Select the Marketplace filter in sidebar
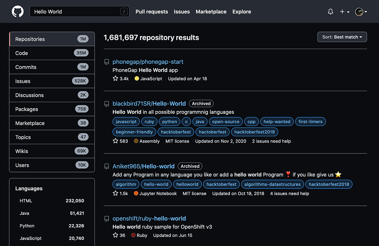The height and width of the screenshot is (246, 379). point(52,123)
